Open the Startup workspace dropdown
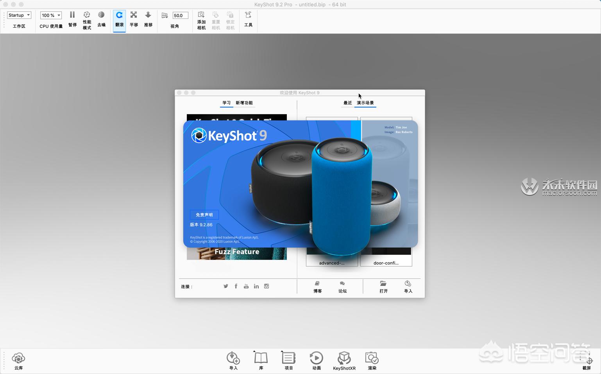This screenshot has width=601, height=374. point(19,15)
